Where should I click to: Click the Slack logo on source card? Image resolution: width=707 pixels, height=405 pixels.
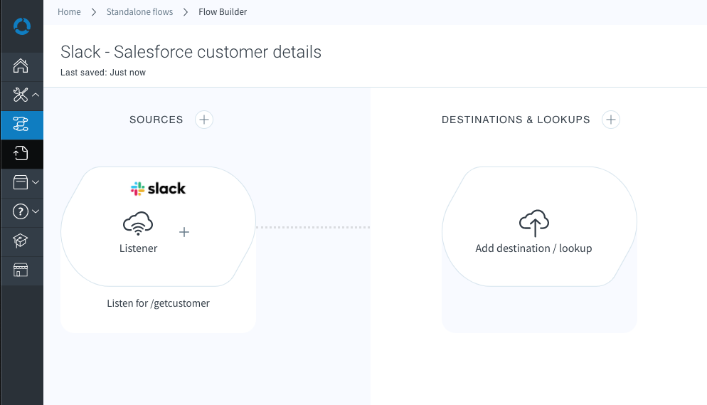[159, 189]
